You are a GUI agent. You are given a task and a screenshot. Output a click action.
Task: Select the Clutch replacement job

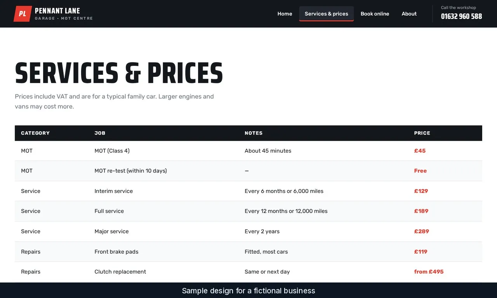pos(120,272)
